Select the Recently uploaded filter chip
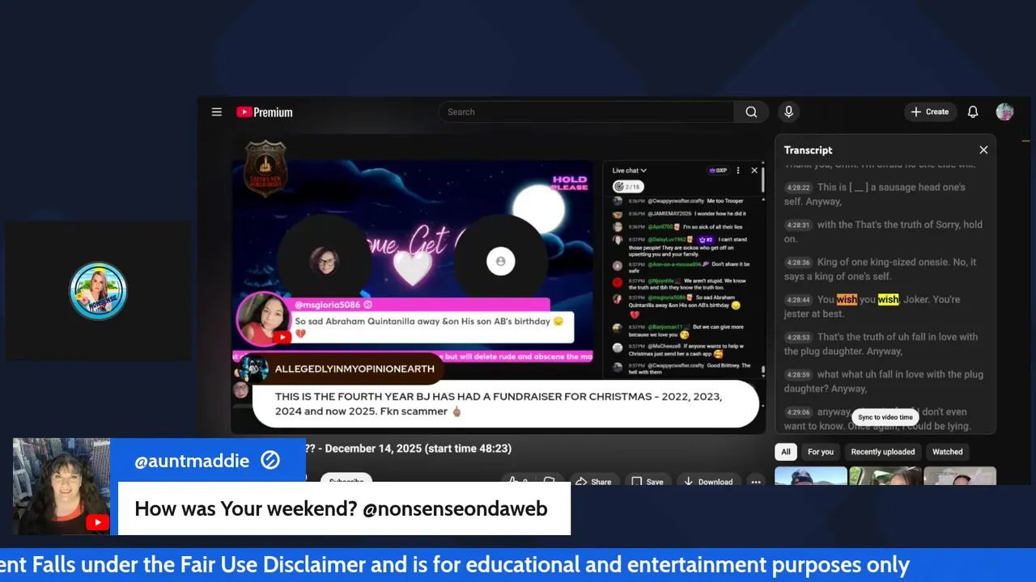This screenshot has width=1036, height=582. [x=883, y=452]
